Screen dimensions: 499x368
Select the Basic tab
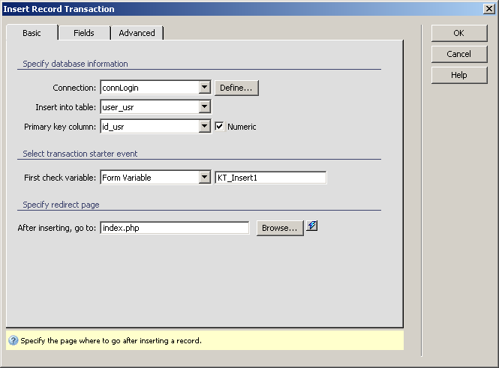click(32, 33)
